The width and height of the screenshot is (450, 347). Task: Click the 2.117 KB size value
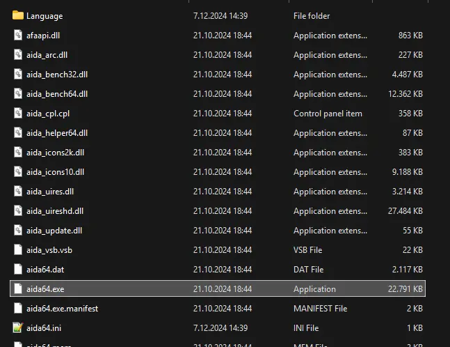(408, 270)
